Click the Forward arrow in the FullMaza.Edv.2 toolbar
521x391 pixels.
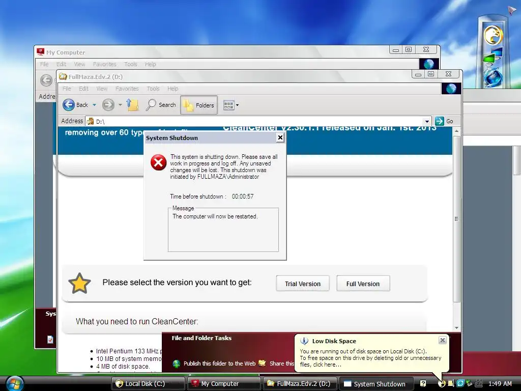[x=108, y=105]
